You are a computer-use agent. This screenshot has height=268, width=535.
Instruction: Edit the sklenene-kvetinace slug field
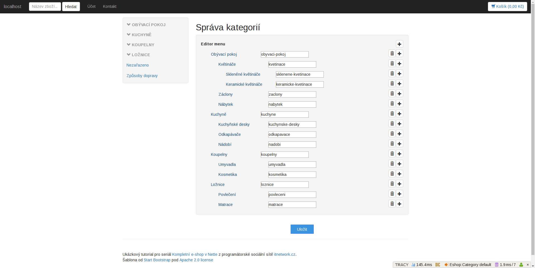pyautogui.click(x=300, y=74)
